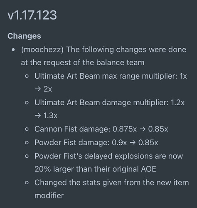Image resolution: width=197 pixels, height=208 pixels.
Task: Click the 0.875x value for Cannon Fist
Action: pos(125,129)
